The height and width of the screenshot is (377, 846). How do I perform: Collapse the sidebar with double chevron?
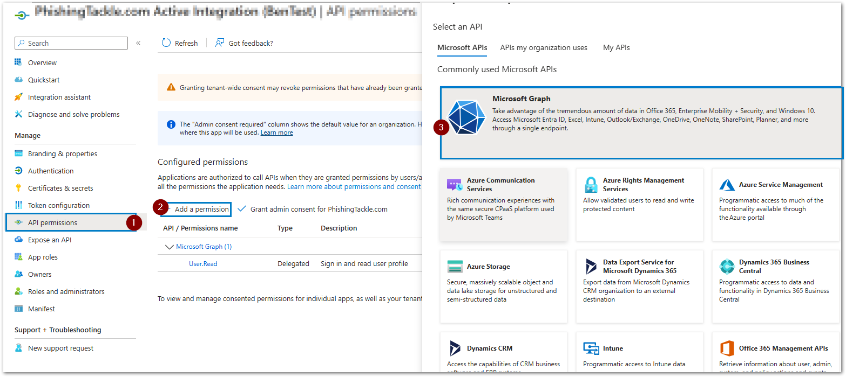coord(138,43)
